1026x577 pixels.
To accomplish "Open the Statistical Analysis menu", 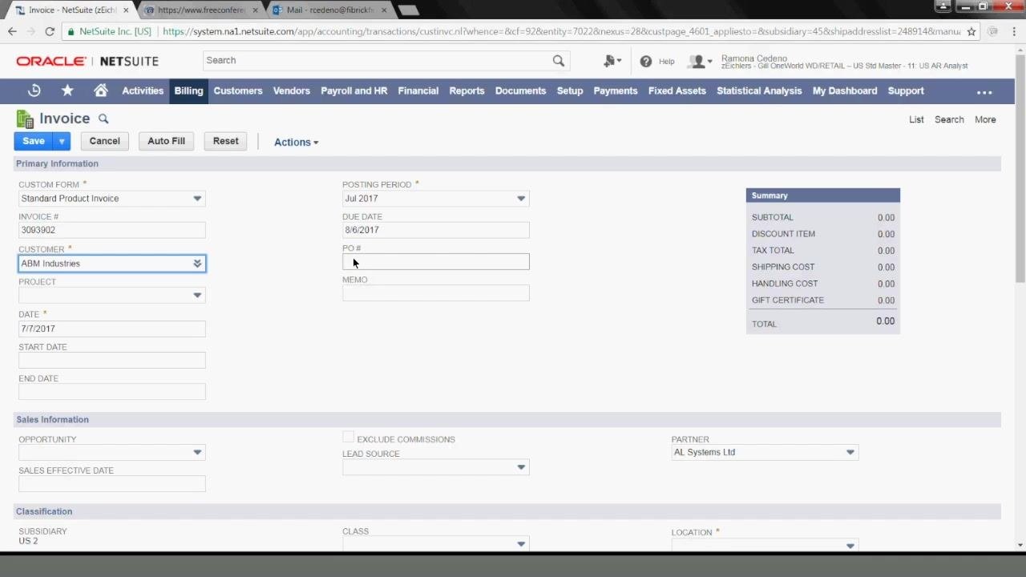I will pos(759,91).
